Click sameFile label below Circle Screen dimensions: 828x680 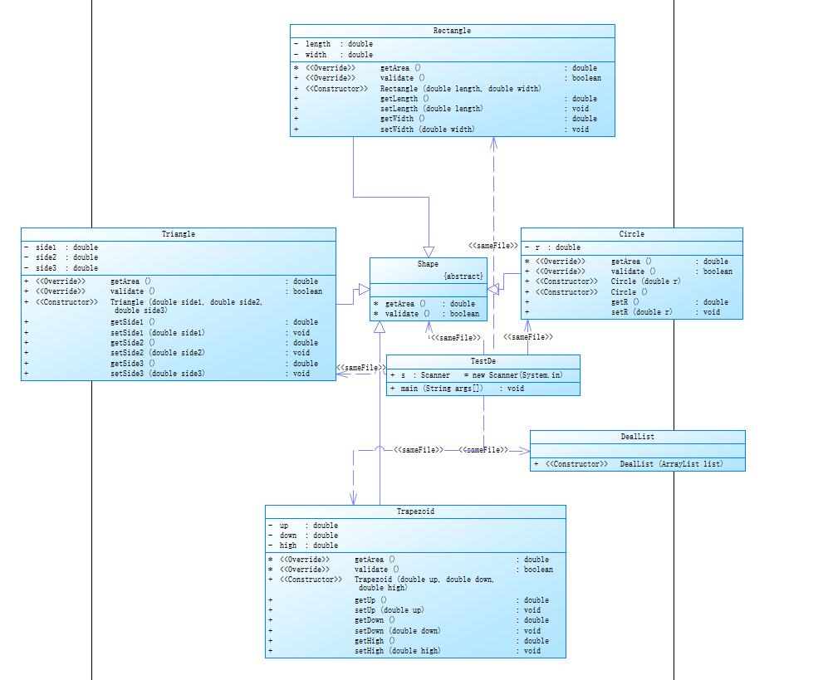pos(528,337)
